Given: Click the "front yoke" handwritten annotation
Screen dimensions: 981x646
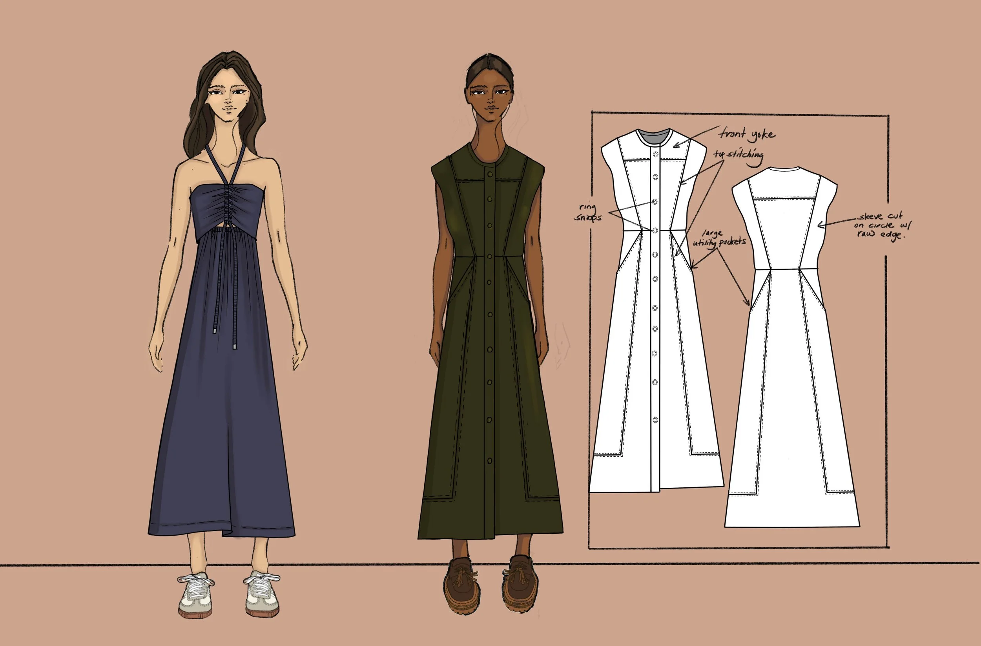Looking at the screenshot, I should (x=747, y=134).
